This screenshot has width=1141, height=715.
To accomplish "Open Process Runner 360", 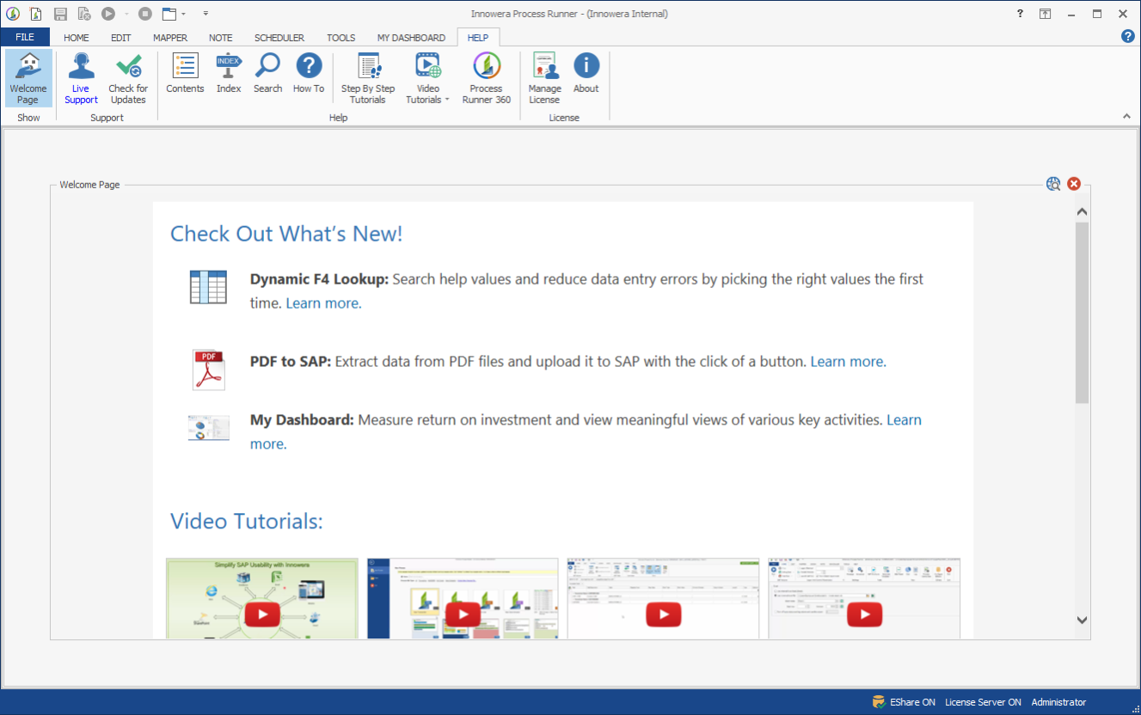I will click(x=486, y=77).
